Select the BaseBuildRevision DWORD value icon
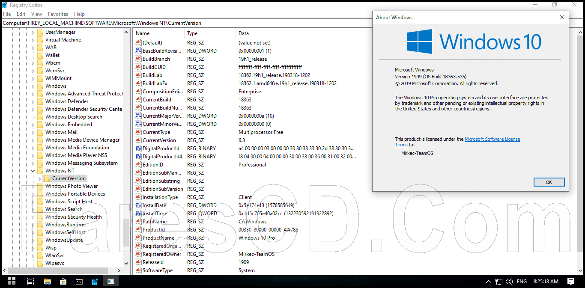Image resolution: width=585 pixels, height=288 pixels. 138,50
